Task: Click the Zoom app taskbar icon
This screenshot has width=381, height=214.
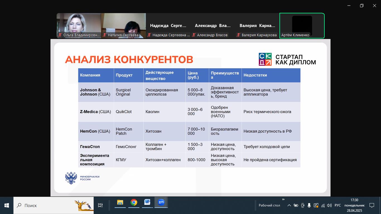Action: tap(161, 203)
